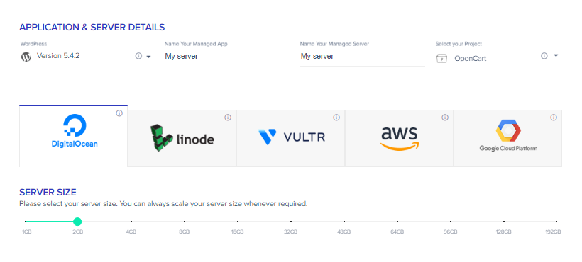Click the info icon on Linode card
This screenshot has width=582, height=262.
tap(228, 118)
